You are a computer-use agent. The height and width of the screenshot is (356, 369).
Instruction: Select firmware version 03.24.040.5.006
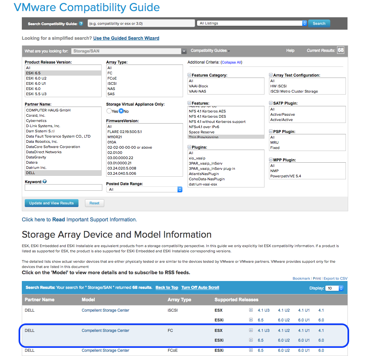pos(145,173)
